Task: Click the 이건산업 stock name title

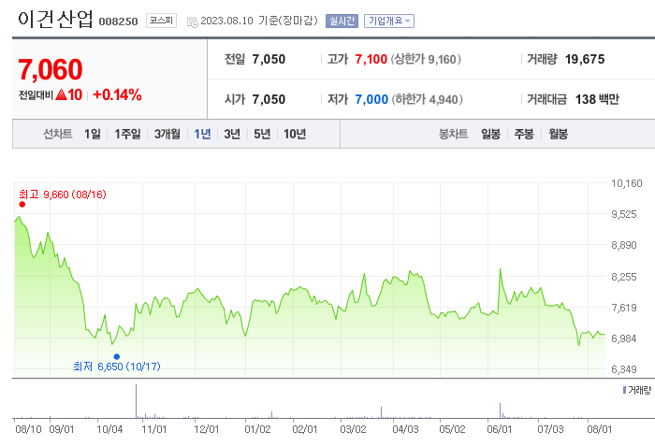Action: (x=55, y=20)
